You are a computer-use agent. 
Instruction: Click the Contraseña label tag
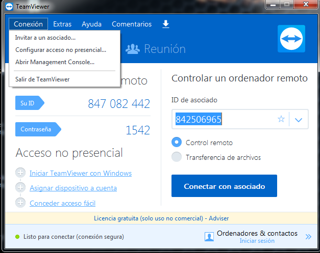tap(38, 129)
